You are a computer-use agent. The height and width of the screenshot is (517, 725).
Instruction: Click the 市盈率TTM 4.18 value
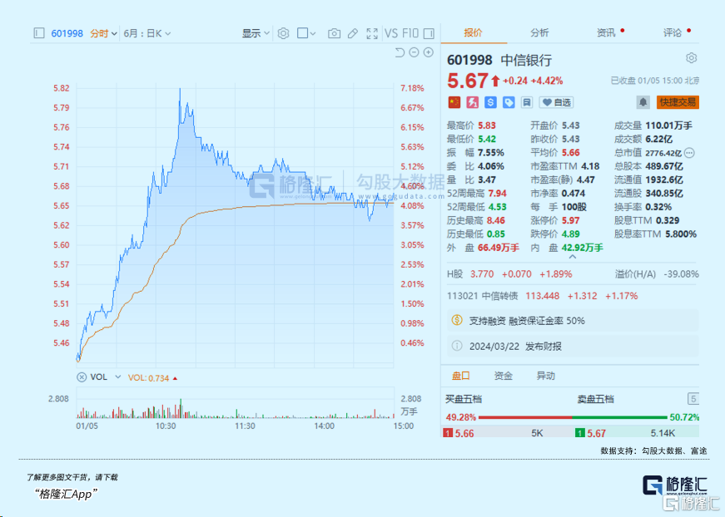[590, 166]
